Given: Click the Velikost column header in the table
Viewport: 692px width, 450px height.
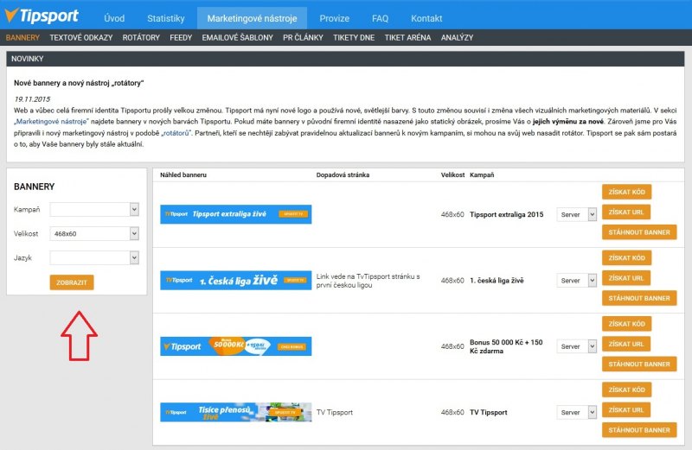Looking at the screenshot, I should (452, 175).
